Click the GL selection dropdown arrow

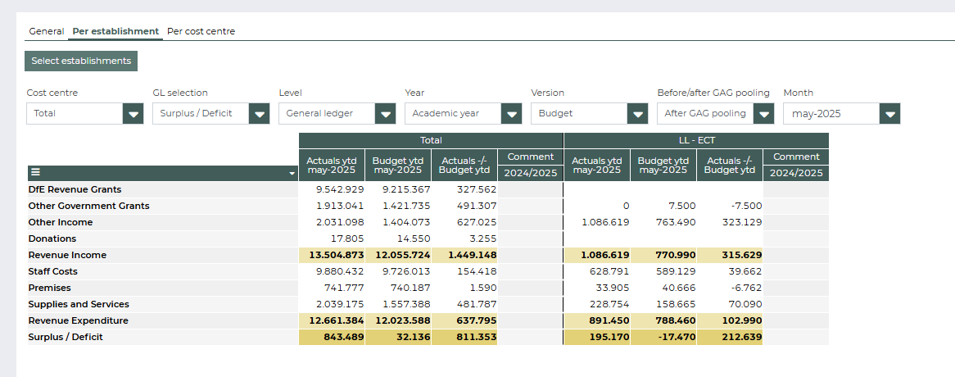[259, 114]
